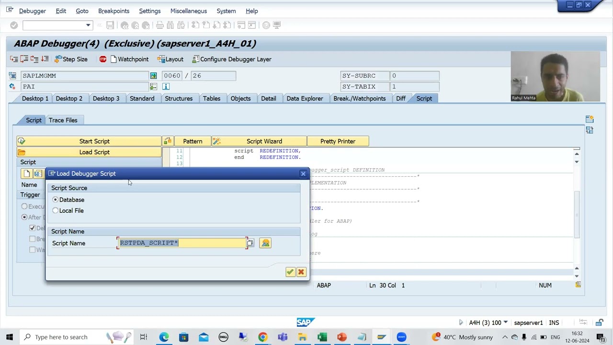This screenshot has height=345, width=613.
Task: Open the Desktop 1 tab
Action: coord(35,98)
